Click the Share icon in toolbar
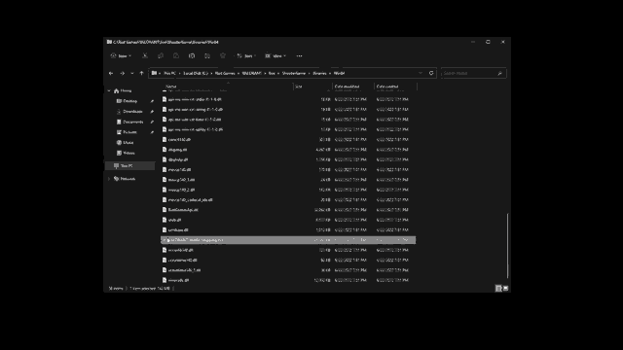The image size is (623, 350). click(207, 56)
